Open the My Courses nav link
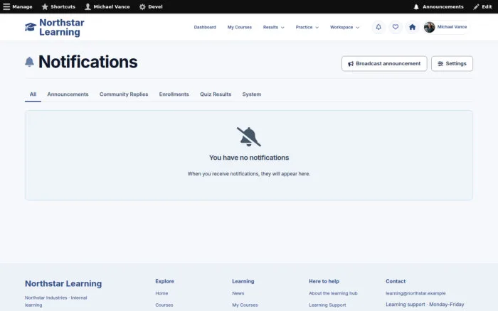 240,27
